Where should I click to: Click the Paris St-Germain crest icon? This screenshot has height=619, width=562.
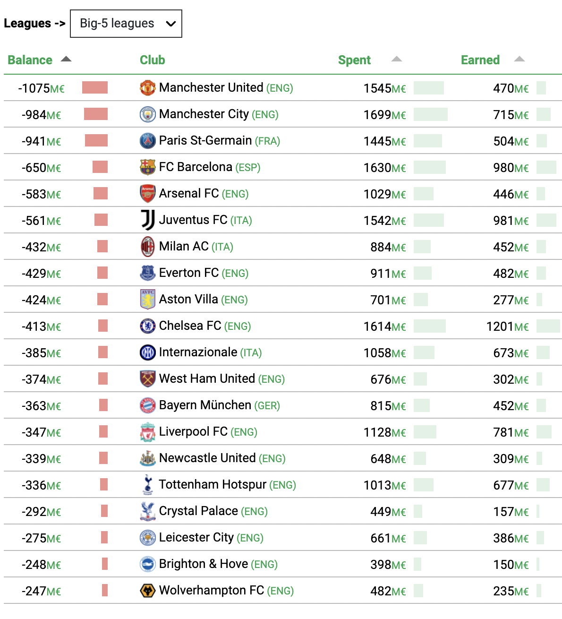(148, 140)
